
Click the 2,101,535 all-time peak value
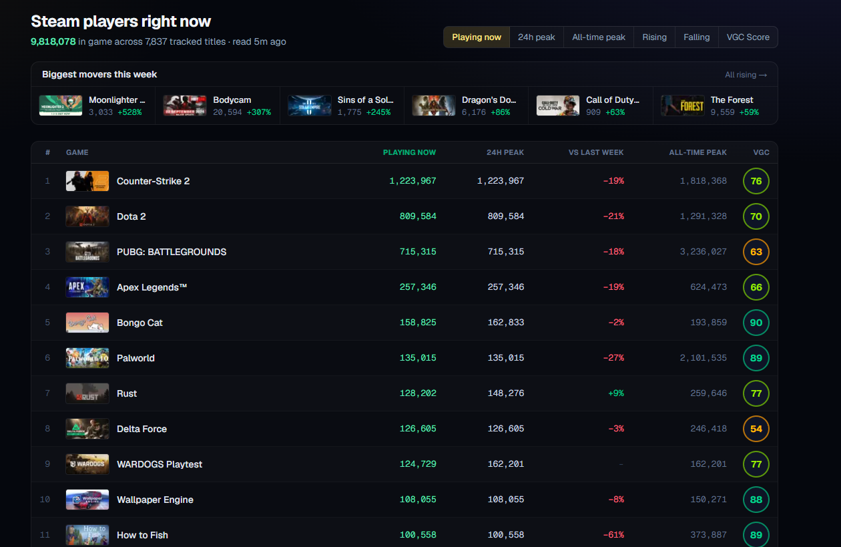704,358
